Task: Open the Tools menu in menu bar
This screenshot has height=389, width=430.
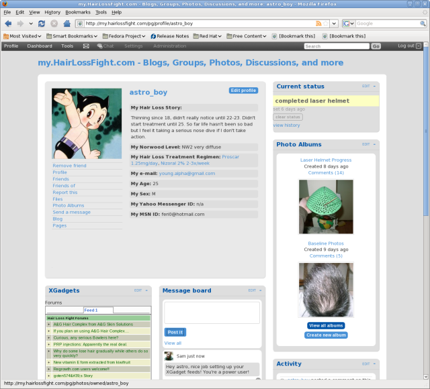Action: pyautogui.click(x=101, y=12)
